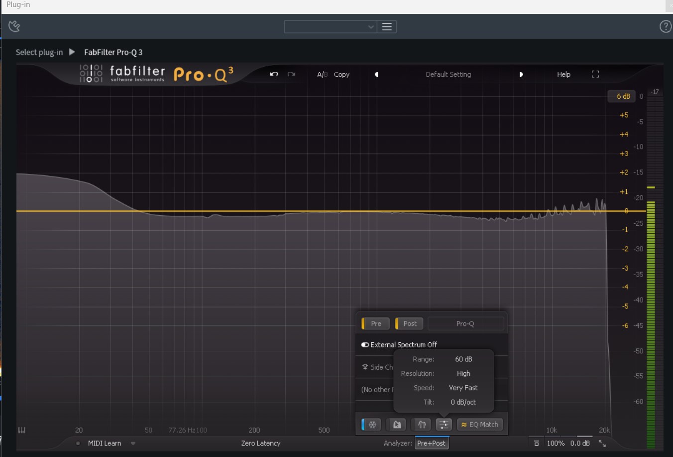Click the EQ Match button
This screenshot has width=673, height=457.
[480, 425]
